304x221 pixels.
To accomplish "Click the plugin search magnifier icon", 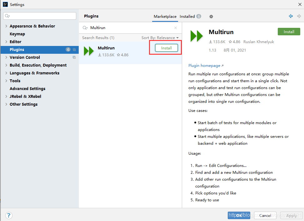I will click(x=85, y=28).
